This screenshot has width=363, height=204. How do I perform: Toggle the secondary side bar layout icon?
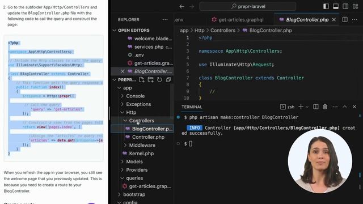point(345,6)
